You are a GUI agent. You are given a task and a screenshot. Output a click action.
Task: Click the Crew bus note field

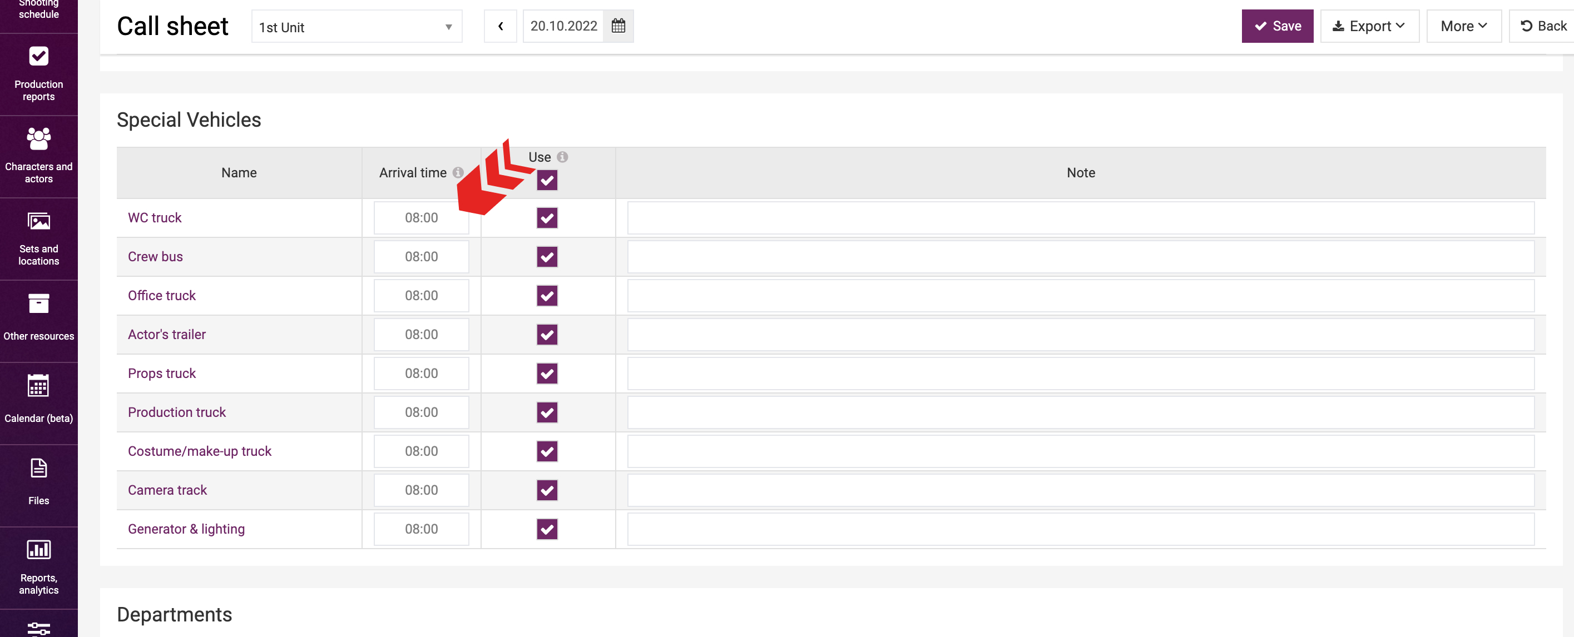pos(1080,256)
